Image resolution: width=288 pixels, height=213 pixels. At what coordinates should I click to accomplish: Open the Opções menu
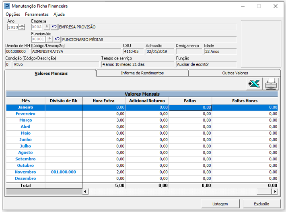coord(13,14)
